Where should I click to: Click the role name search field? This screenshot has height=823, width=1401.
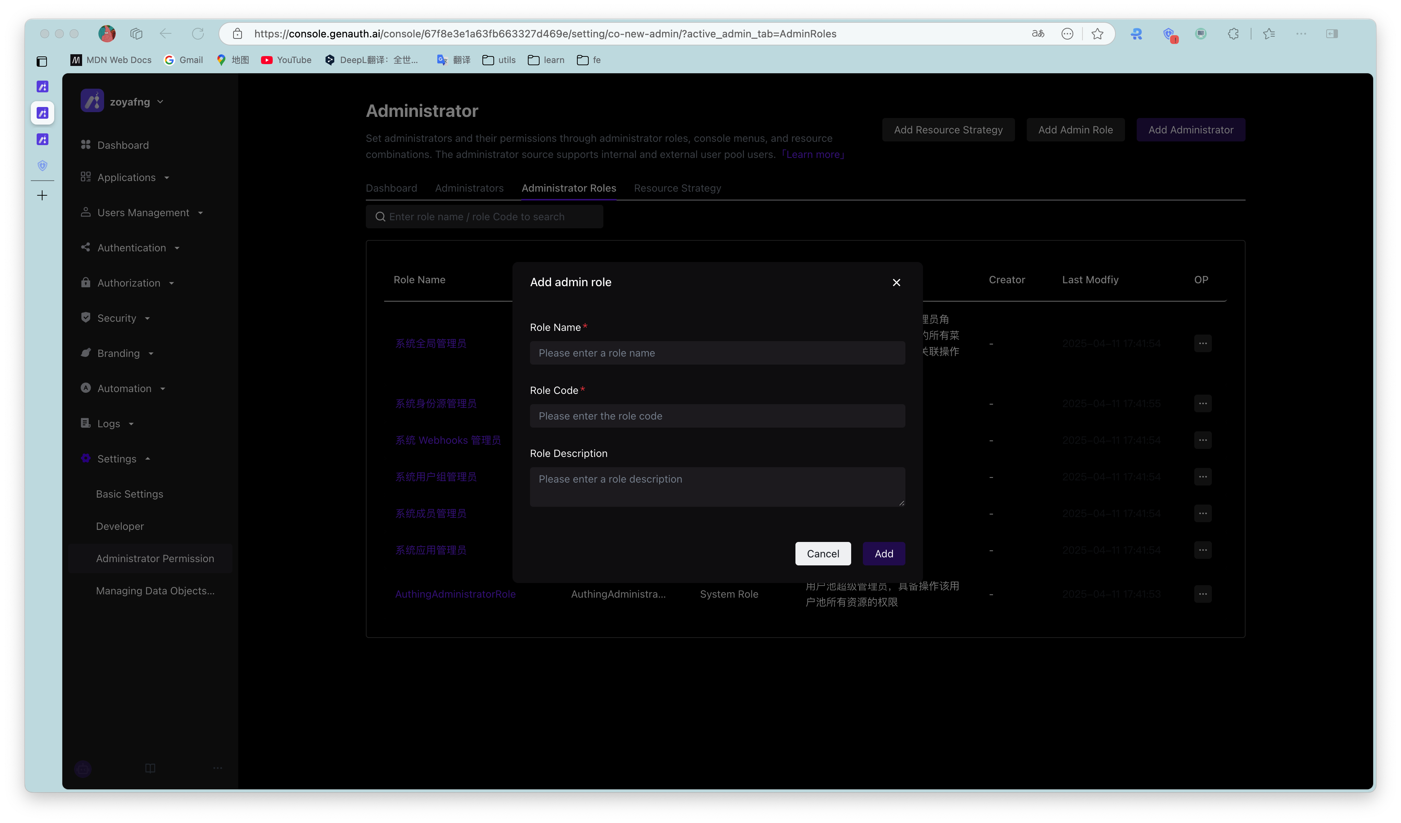(484, 217)
